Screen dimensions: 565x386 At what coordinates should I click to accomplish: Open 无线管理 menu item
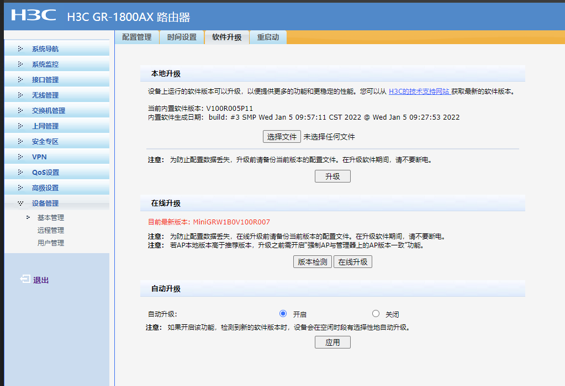[57, 95]
